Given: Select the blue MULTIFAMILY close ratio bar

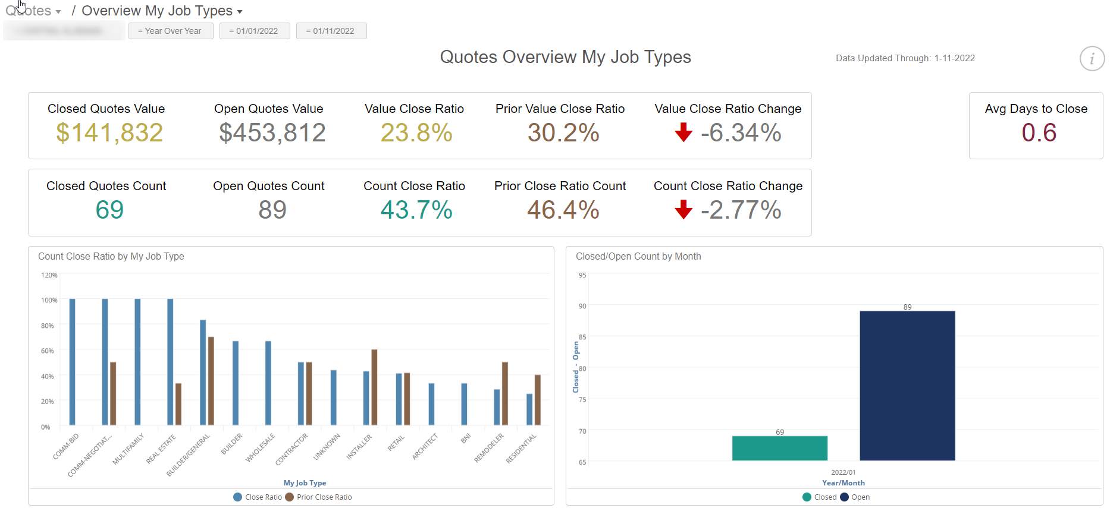Looking at the screenshot, I should (x=137, y=362).
